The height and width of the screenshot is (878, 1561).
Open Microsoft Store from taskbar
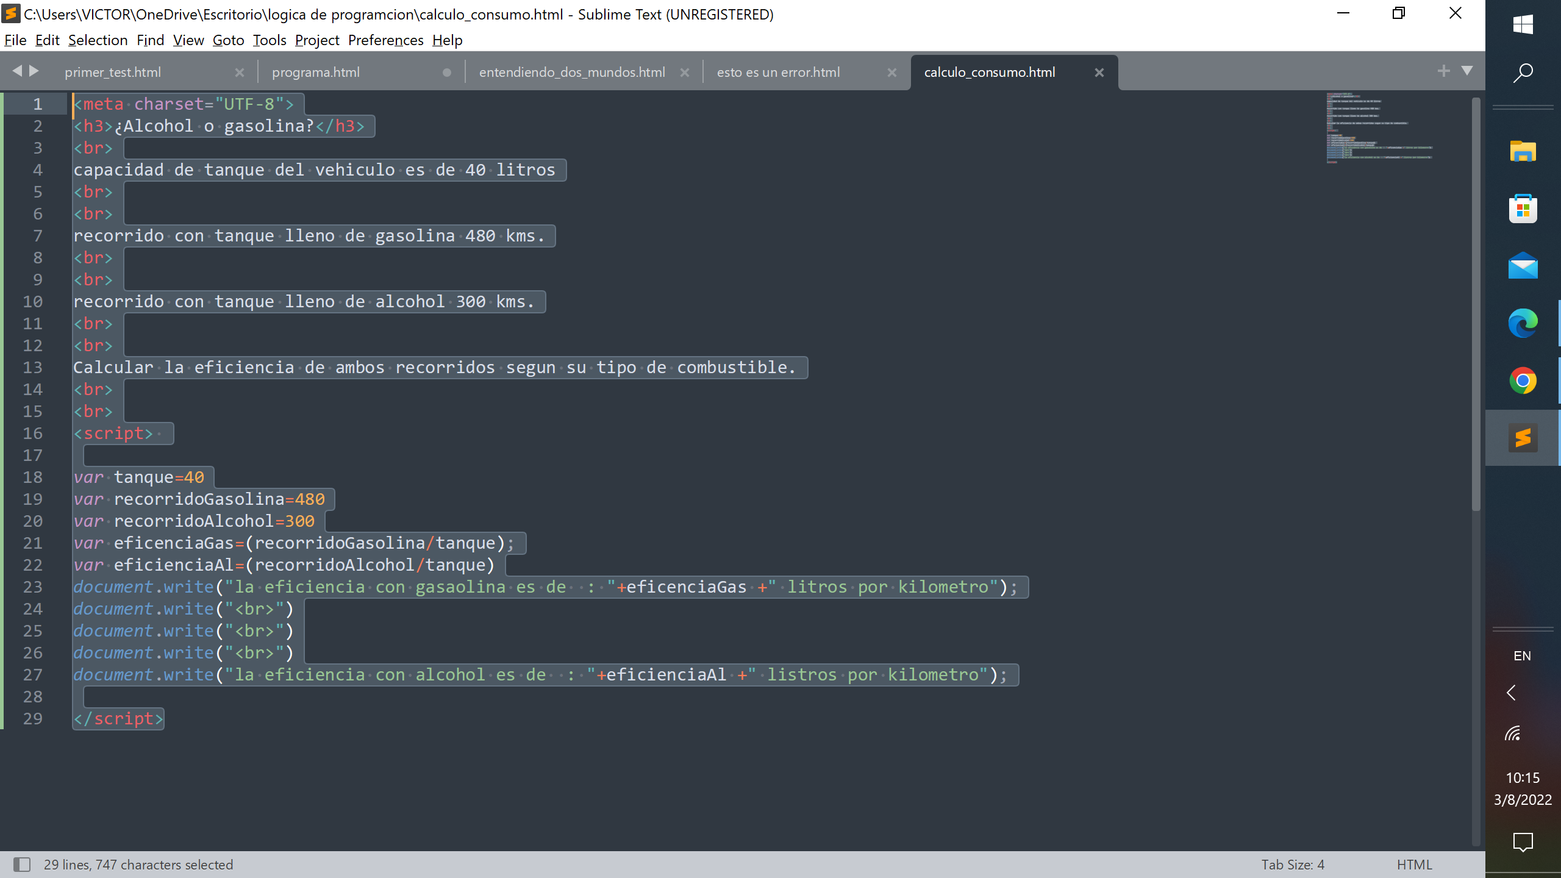click(1523, 209)
